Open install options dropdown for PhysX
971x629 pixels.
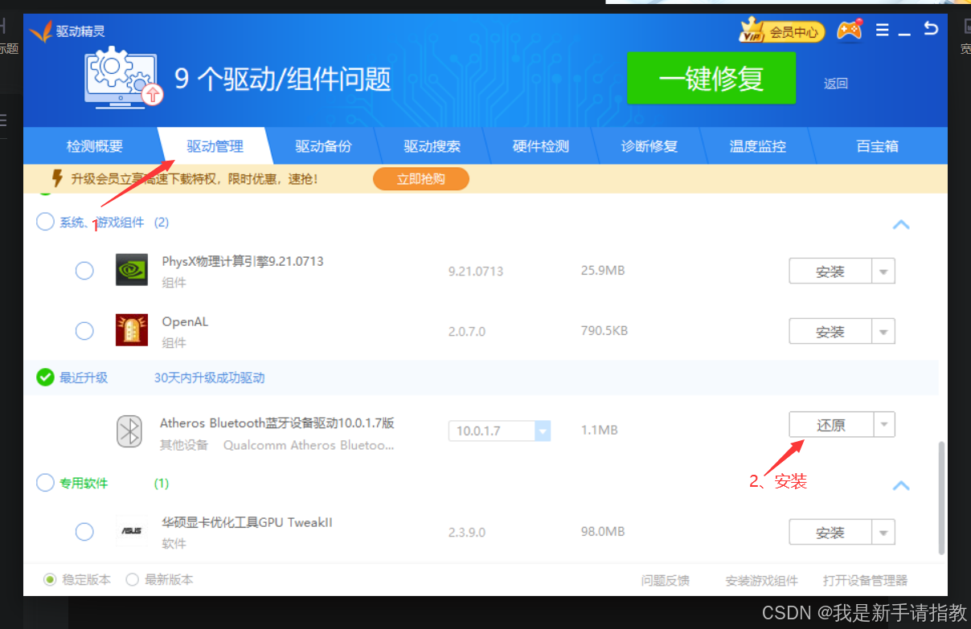(883, 272)
